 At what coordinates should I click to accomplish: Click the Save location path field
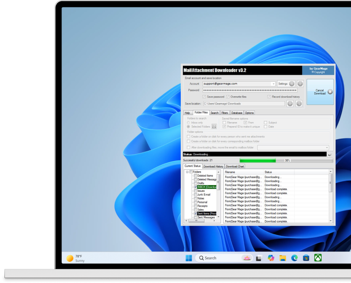(244, 104)
